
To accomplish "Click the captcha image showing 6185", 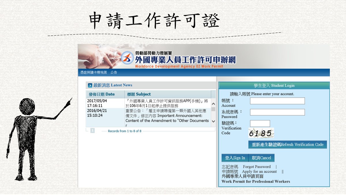I will (x=261, y=132).
